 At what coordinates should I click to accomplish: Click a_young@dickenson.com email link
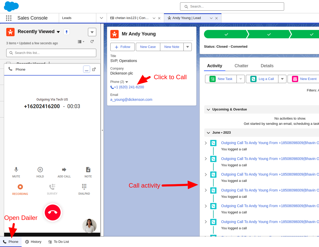coord(131,100)
